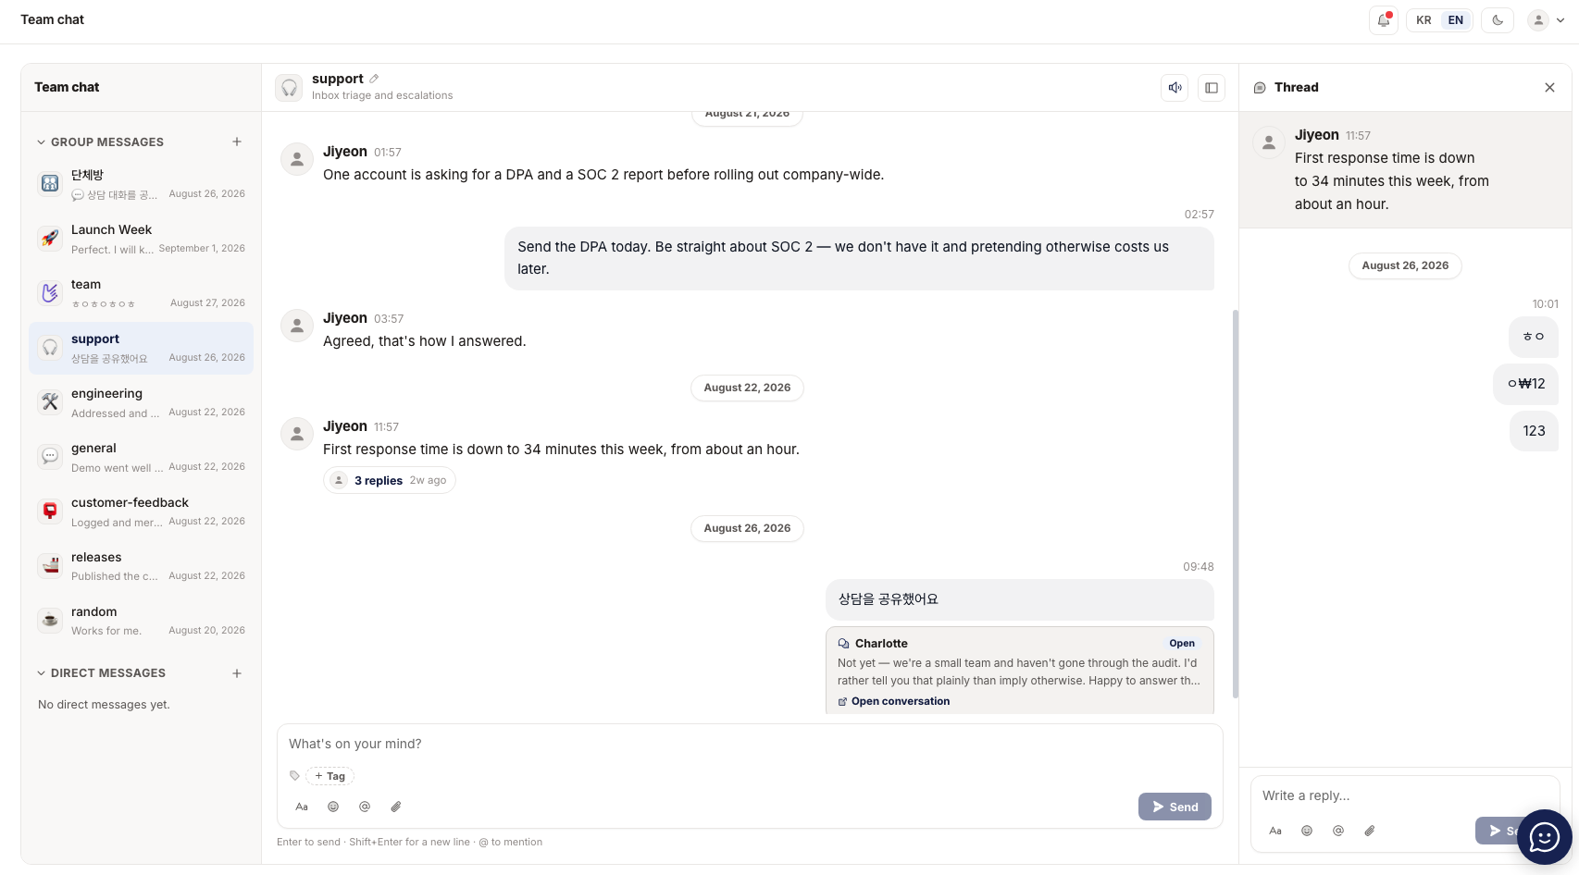
Task: Add a Tag to the message
Action: coord(329,776)
